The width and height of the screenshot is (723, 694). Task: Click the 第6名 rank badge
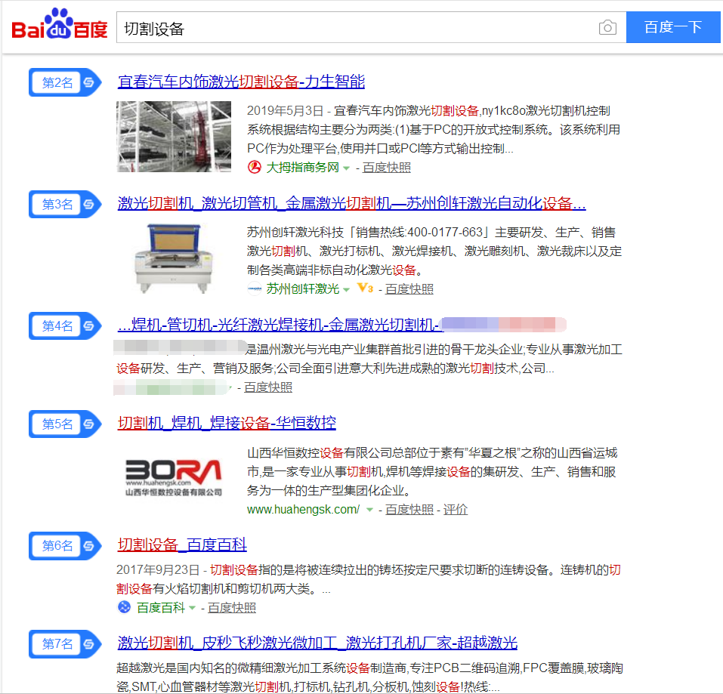(65, 546)
